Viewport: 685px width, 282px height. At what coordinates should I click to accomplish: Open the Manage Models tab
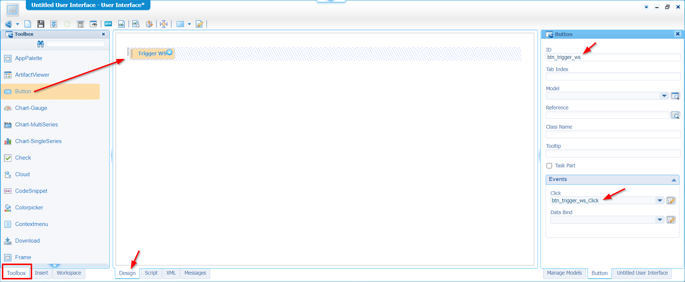pyautogui.click(x=564, y=273)
